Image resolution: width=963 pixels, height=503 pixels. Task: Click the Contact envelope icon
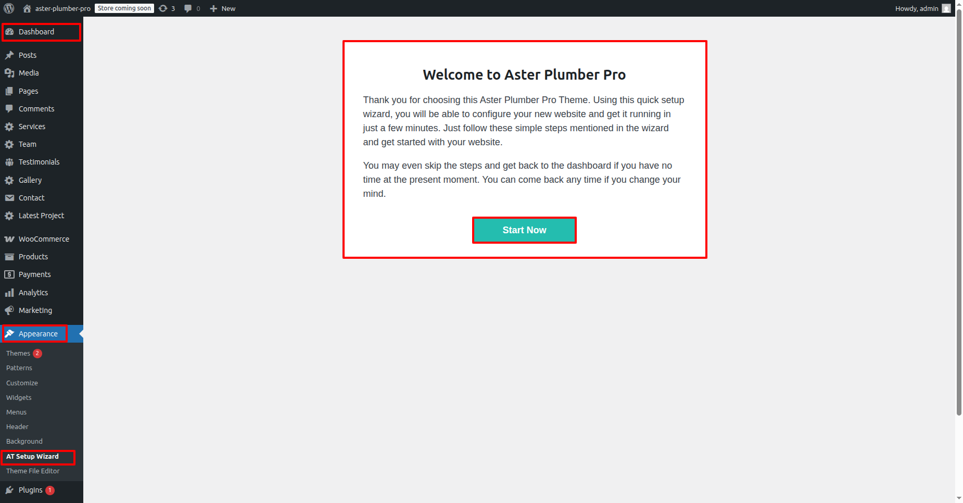9,198
